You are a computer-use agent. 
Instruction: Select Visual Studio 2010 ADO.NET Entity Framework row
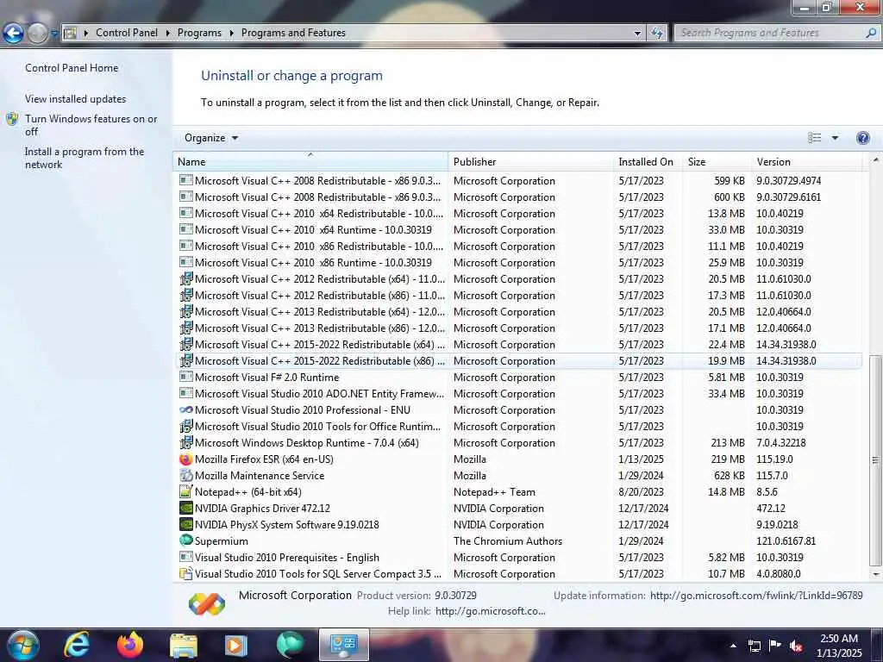518,393
